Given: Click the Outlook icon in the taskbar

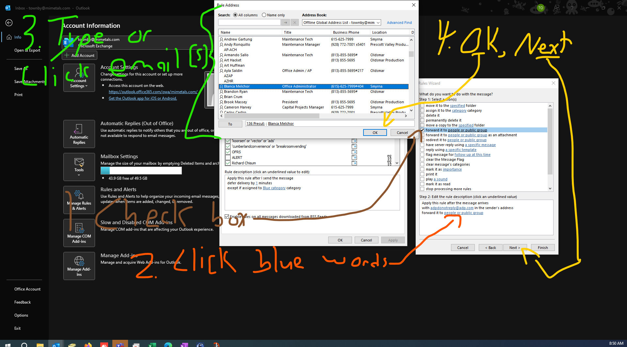Looking at the screenshot, I should coord(56,345).
